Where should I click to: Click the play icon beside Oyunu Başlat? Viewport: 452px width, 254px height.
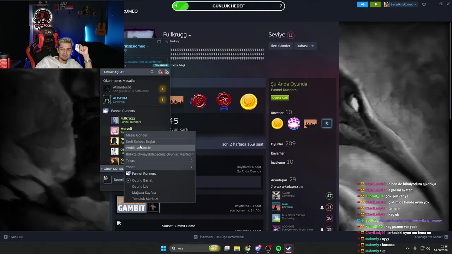pyautogui.click(x=129, y=180)
